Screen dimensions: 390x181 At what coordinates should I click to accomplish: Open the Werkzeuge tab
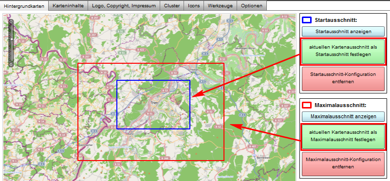tap(220, 5)
